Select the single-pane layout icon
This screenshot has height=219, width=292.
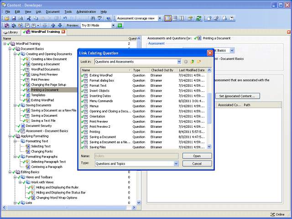pos(168,18)
